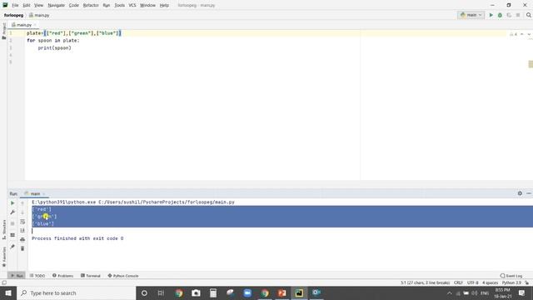This screenshot has width=533, height=300.
Task: Start debugging with the green bug icon
Action: (x=500, y=15)
